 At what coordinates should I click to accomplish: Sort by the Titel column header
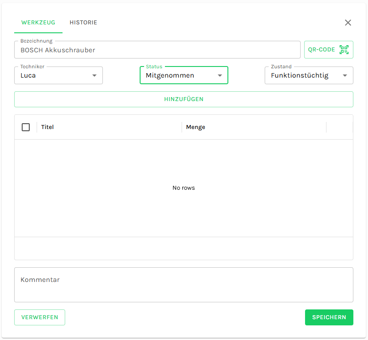(x=47, y=127)
